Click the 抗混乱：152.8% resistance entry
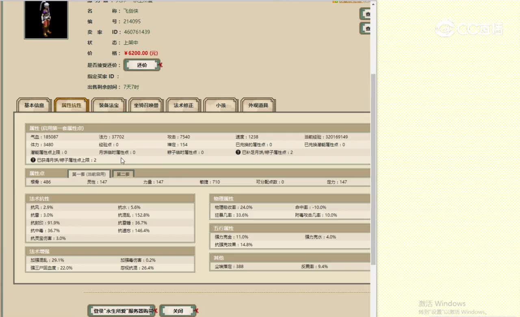The width and height of the screenshot is (520, 317). click(x=134, y=215)
